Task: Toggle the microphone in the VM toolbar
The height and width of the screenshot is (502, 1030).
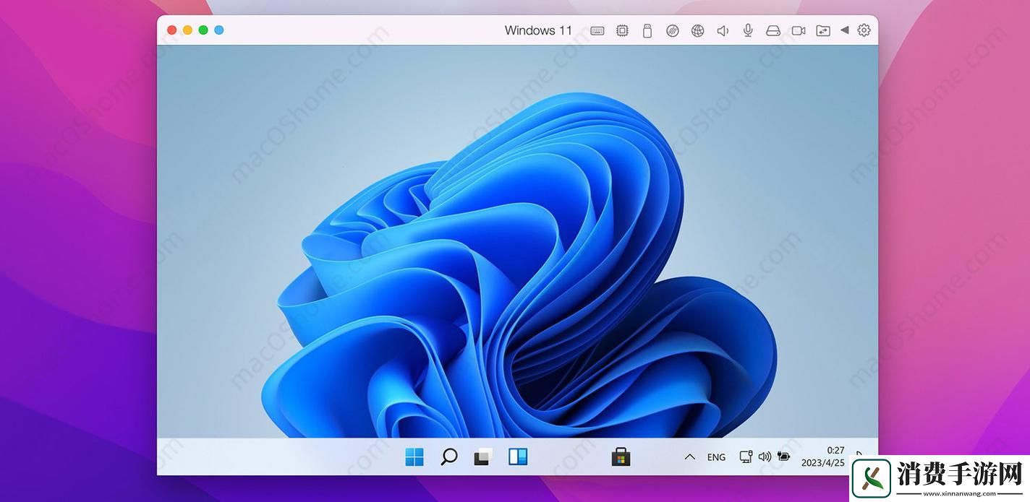Action: (748, 30)
